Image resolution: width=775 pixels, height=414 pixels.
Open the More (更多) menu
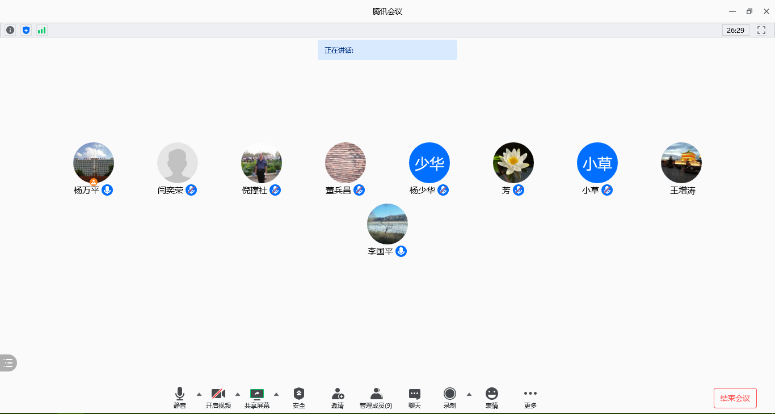[x=530, y=398]
